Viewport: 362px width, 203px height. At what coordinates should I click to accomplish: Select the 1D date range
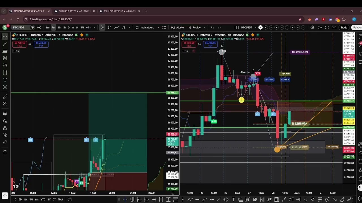pos(15,199)
